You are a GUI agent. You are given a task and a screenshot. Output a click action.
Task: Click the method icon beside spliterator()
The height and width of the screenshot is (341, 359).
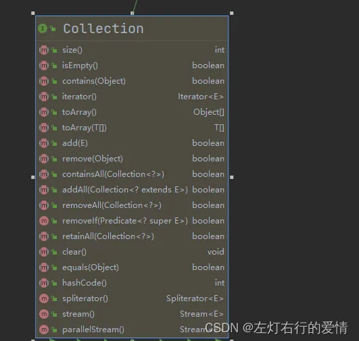point(44,298)
